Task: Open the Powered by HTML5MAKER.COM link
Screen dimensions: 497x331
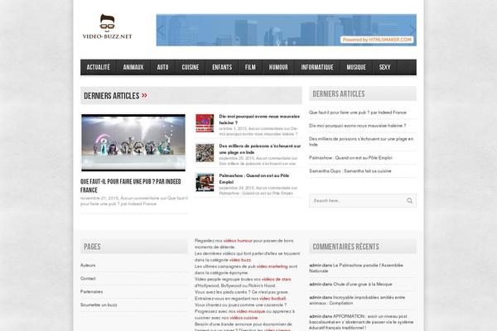Action: click(x=377, y=40)
